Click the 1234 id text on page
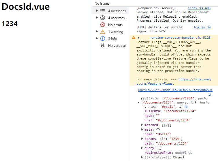Image resolution: width=218 pixels, height=161 pixels. tap(10, 23)
